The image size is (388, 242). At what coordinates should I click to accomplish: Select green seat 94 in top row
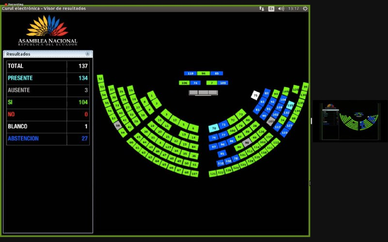(x=203, y=74)
